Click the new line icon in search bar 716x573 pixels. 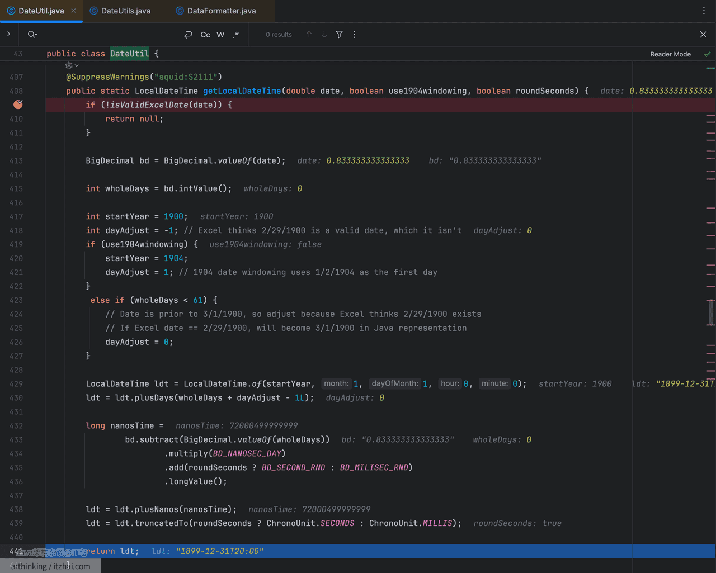tap(188, 35)
